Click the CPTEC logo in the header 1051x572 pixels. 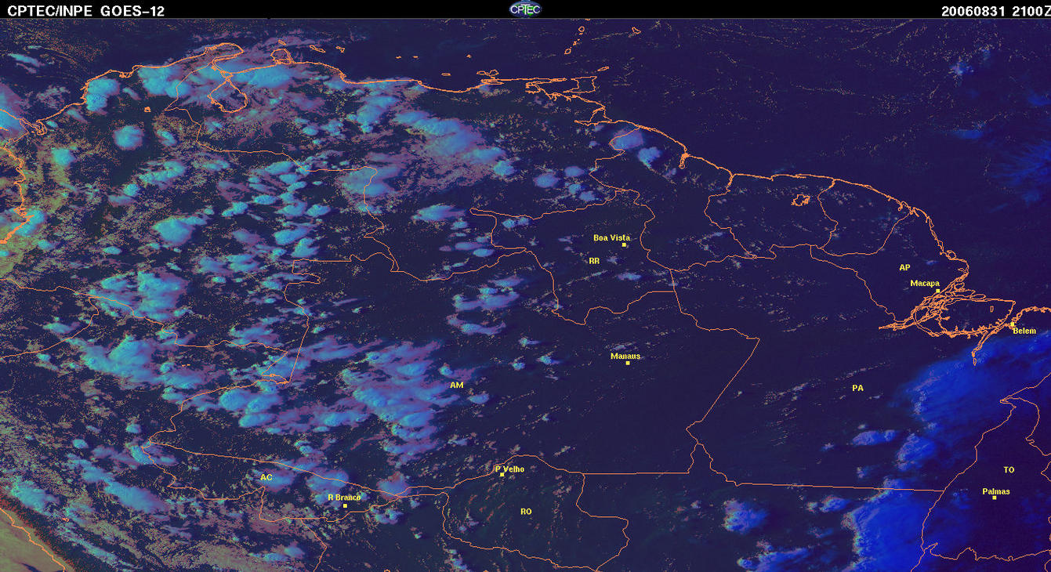coord(525,9)
